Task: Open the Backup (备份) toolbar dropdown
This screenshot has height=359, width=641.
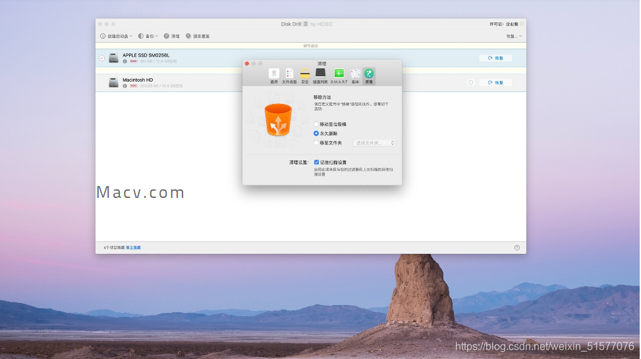Action: 148,36
